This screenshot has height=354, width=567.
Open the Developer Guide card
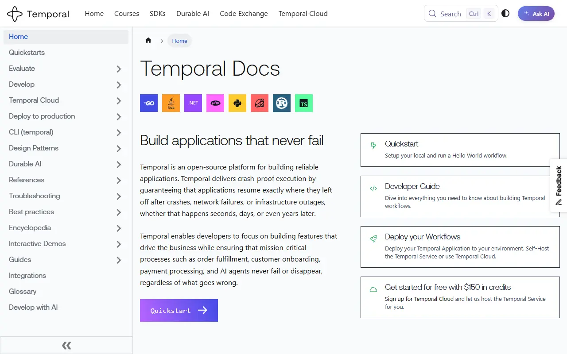pyautogui.click(x=460, y=196)
